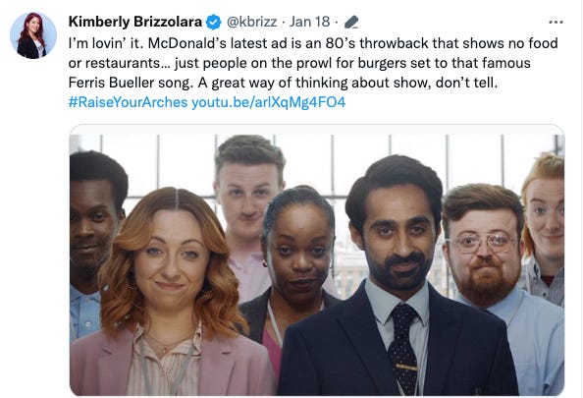Viewport: 583px width, 398px height.
Task: Click the red-haired person at photo's right edge
Action: click(545, 227)
